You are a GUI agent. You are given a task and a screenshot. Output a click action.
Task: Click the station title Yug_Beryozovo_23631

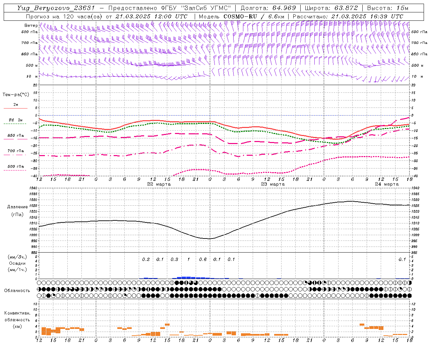tap(56, 8)
